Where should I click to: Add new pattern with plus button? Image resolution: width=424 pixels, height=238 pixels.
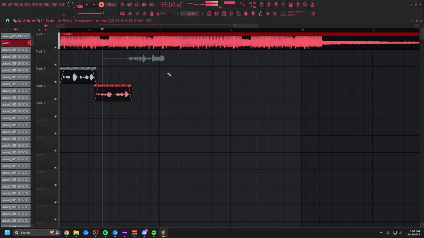(x=203, y=14)
